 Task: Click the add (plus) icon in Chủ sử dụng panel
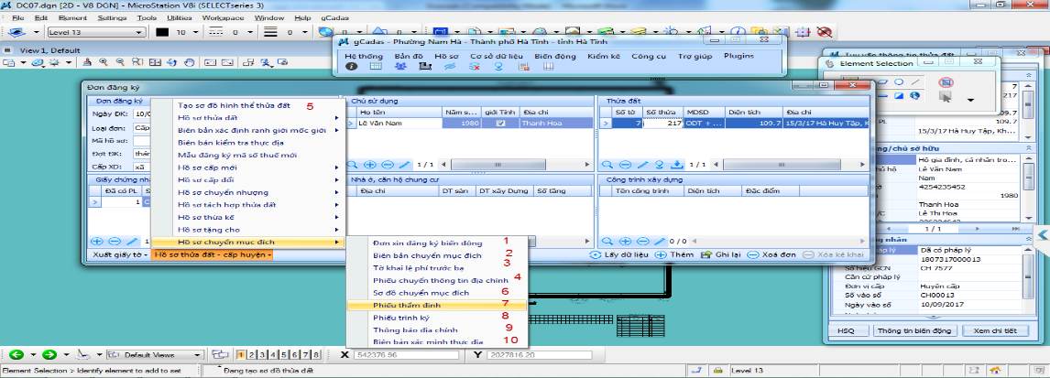point(369,164)
